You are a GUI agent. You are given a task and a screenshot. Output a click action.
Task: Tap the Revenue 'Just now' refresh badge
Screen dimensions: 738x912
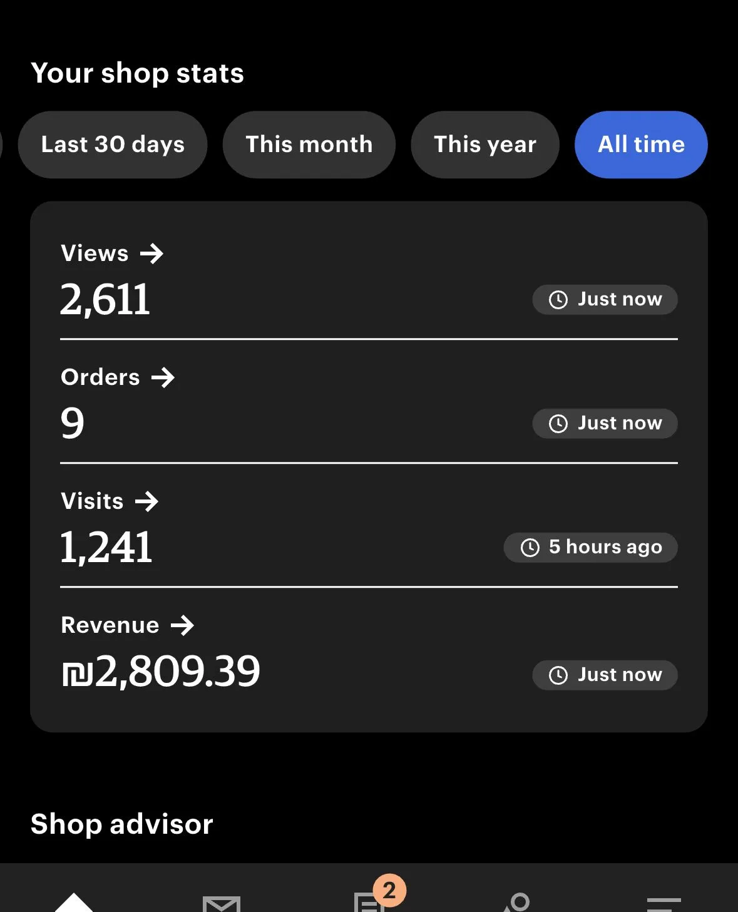(x=605, y=675)
